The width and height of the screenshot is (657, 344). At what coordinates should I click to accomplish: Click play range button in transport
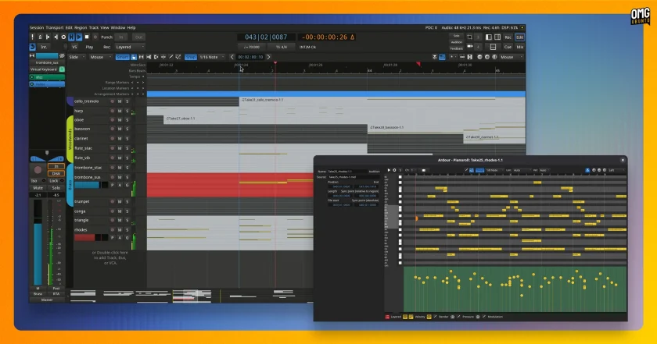[x=71, y=37]
